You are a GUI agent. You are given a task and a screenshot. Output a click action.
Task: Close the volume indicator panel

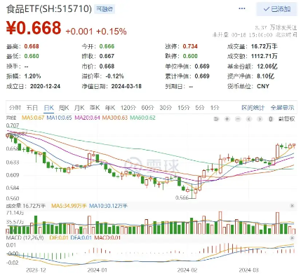292,206
